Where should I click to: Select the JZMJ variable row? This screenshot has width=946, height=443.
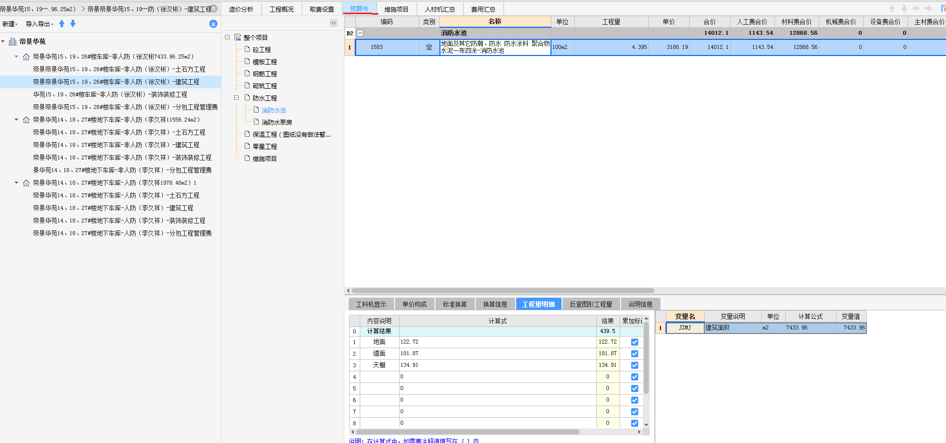(766, 328)
